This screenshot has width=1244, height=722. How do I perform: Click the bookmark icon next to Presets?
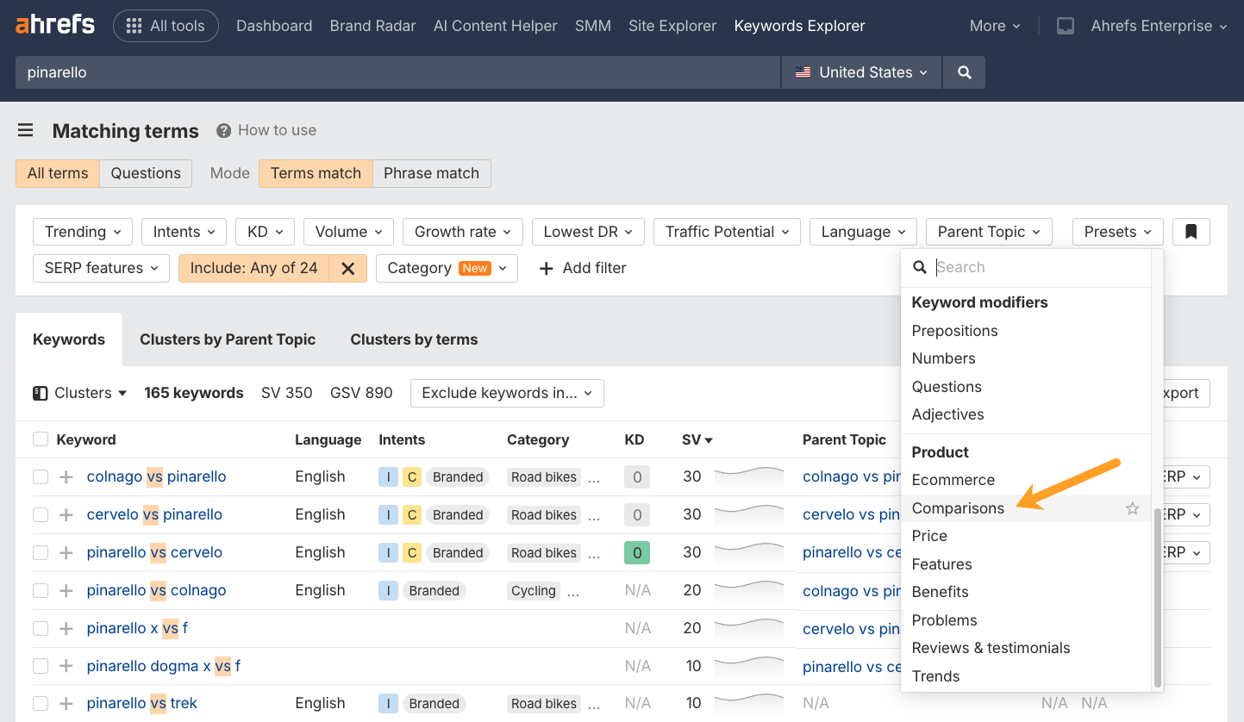tap(1191, 231)
